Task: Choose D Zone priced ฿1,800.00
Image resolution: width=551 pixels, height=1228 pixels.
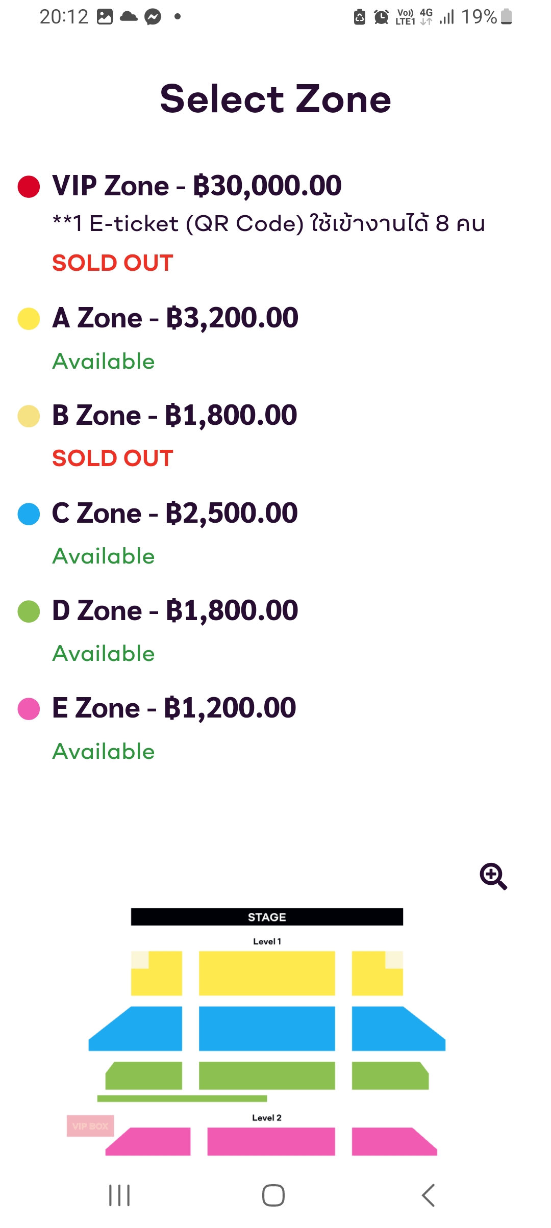Action: pos(175,611)
